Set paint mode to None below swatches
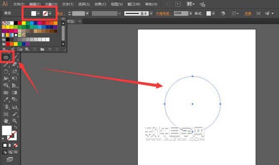This screenshot has height=165, width=279. pos(15,145)
